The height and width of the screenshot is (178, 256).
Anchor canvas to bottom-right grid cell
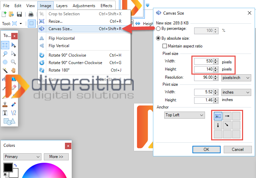pos(236,134)
